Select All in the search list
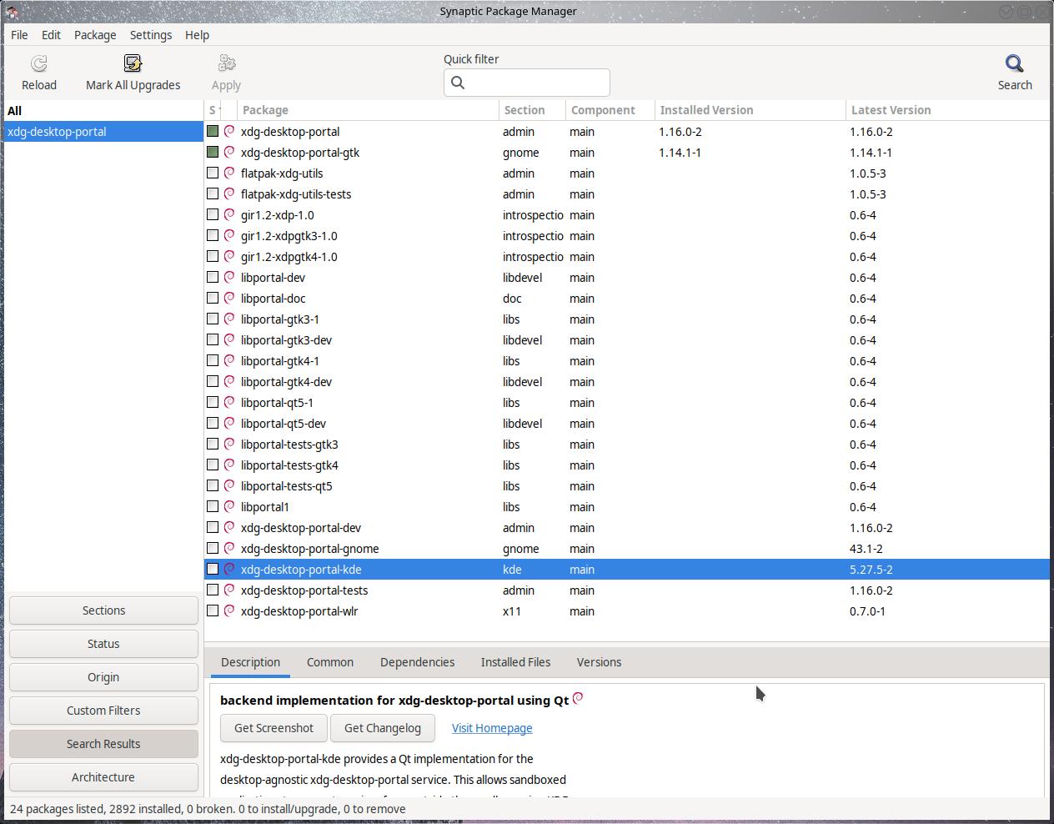Screen dimensions: 1054x824 point(103,111)
